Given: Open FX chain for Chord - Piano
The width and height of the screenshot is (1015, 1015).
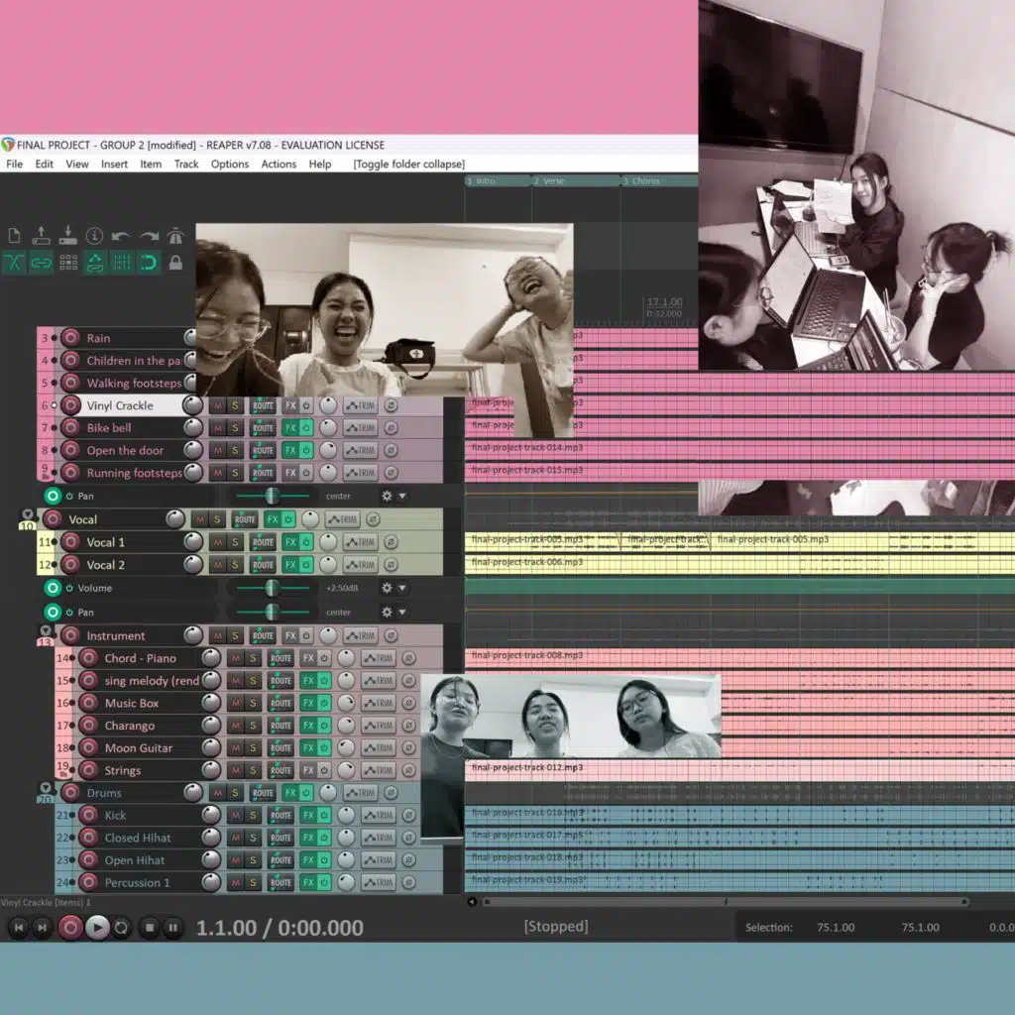Looking at the screenshot, I should point(307,658).
